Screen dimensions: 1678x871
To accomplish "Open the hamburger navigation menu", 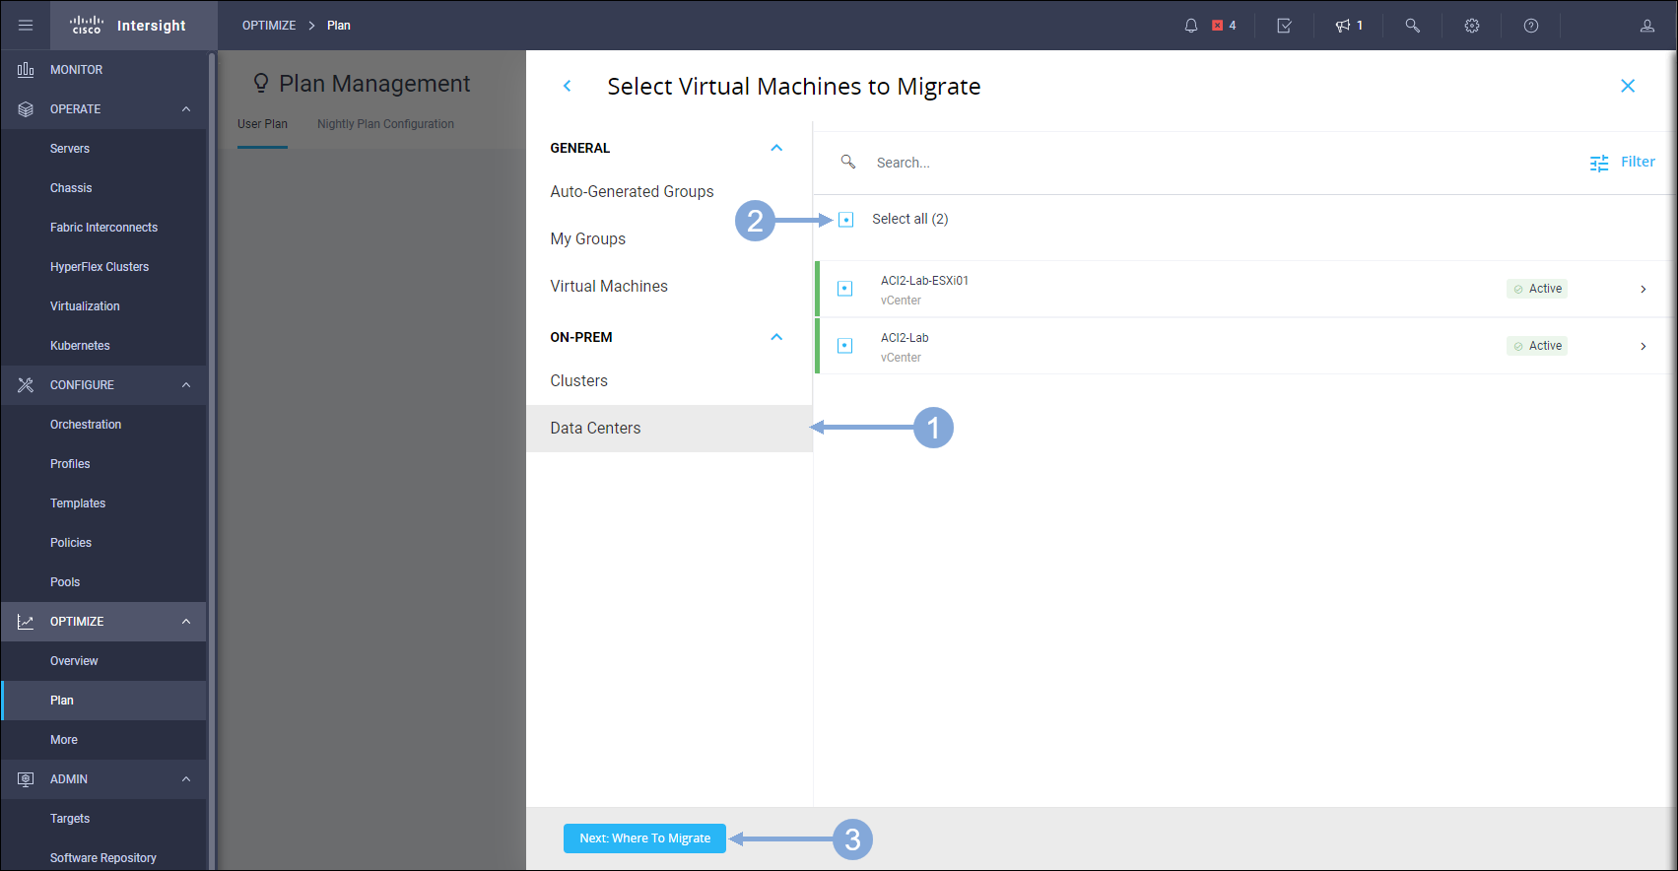I will coord(26,26).
